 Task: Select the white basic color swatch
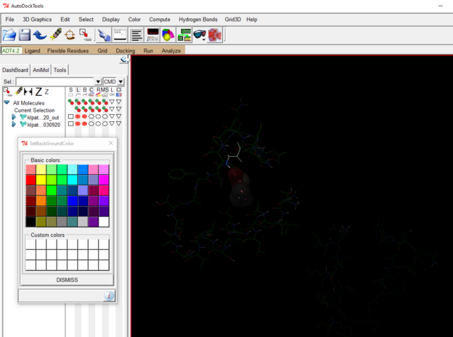pyautogui.click(x=104, y=222)
